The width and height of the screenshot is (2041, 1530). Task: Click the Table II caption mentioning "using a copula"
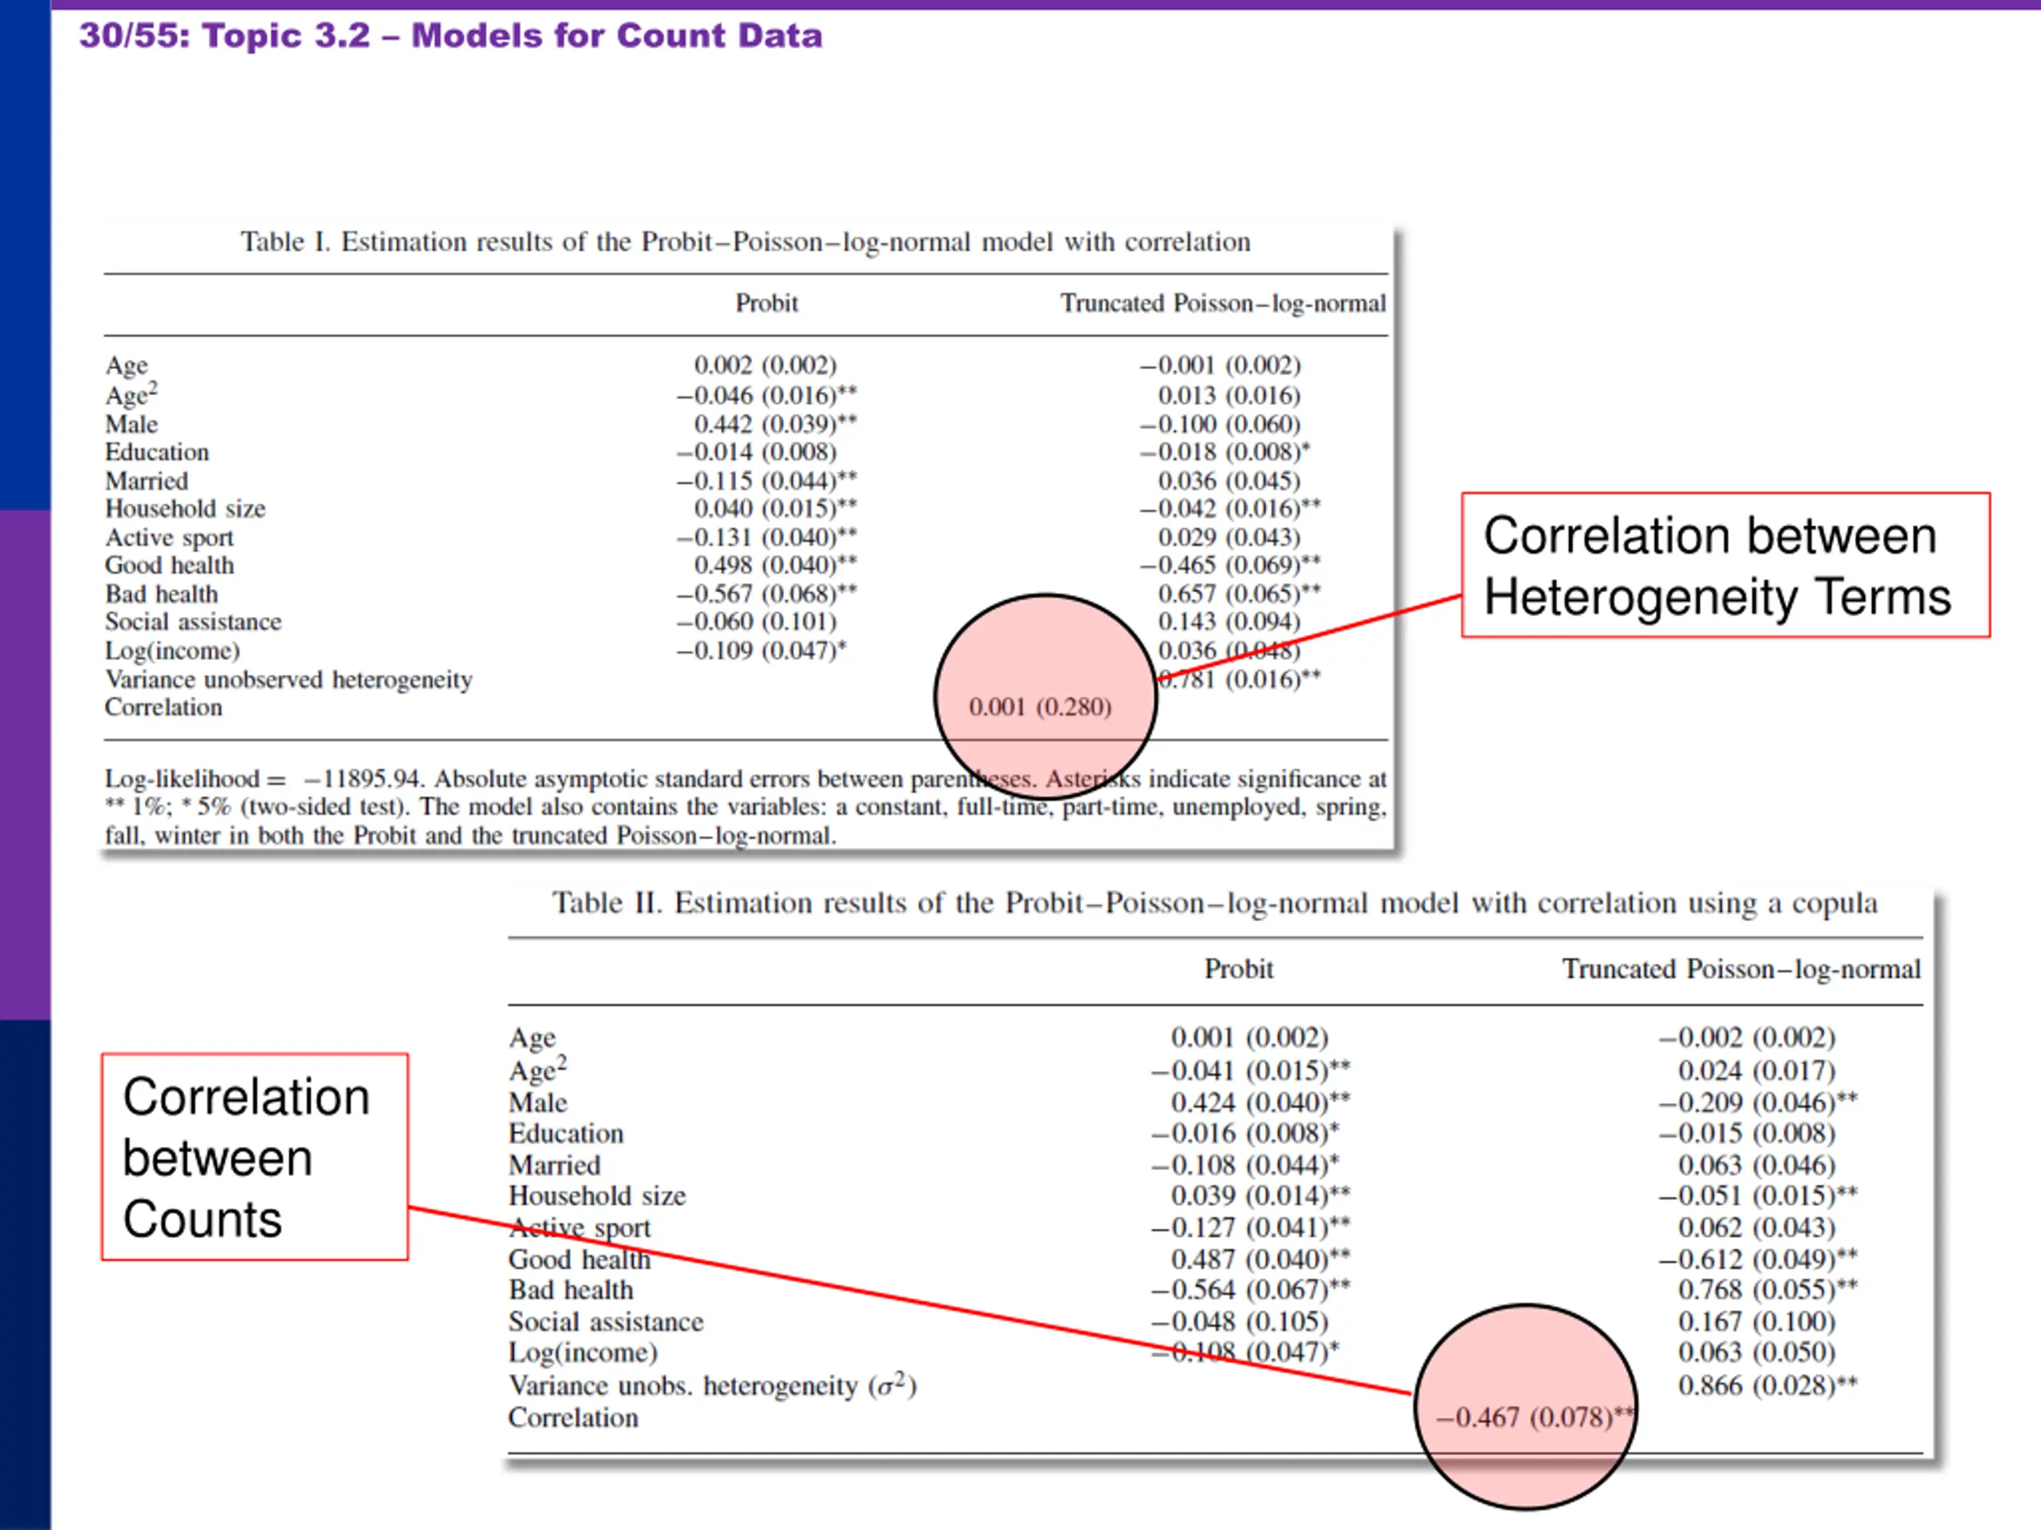click(1214, 903)
